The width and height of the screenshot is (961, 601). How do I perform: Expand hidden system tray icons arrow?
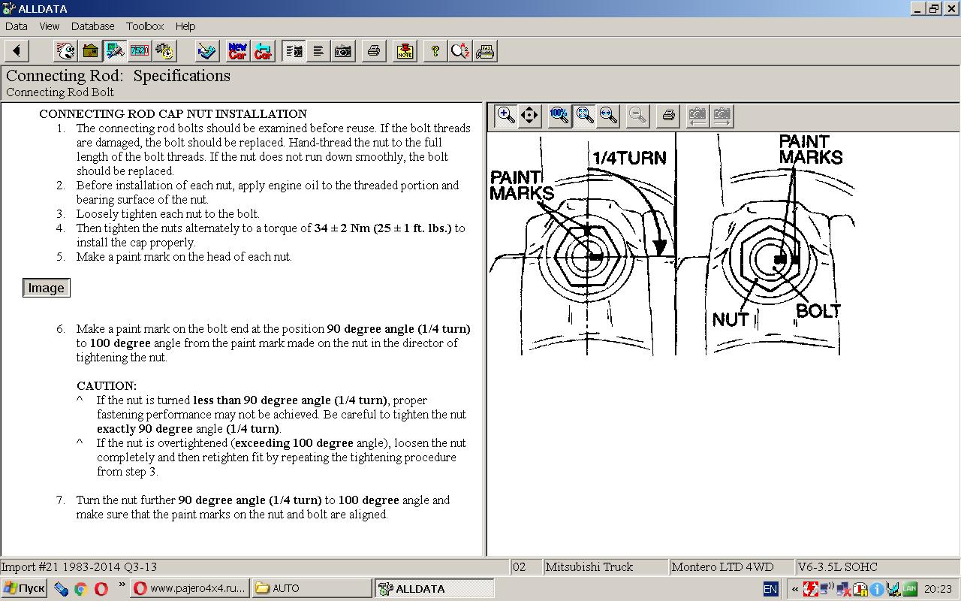coord(794,589)
